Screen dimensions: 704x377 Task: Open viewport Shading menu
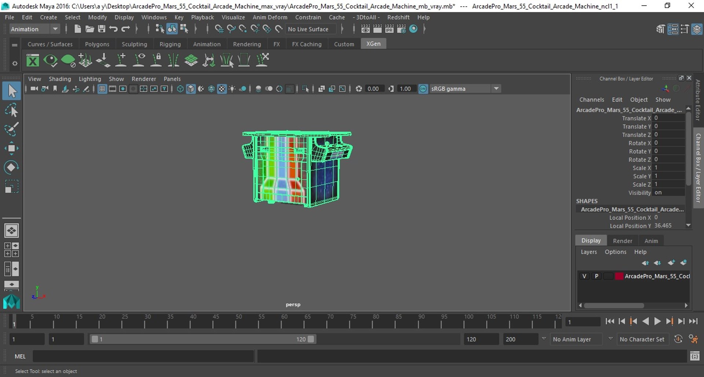pyautogui.click(x=60, y=79)
